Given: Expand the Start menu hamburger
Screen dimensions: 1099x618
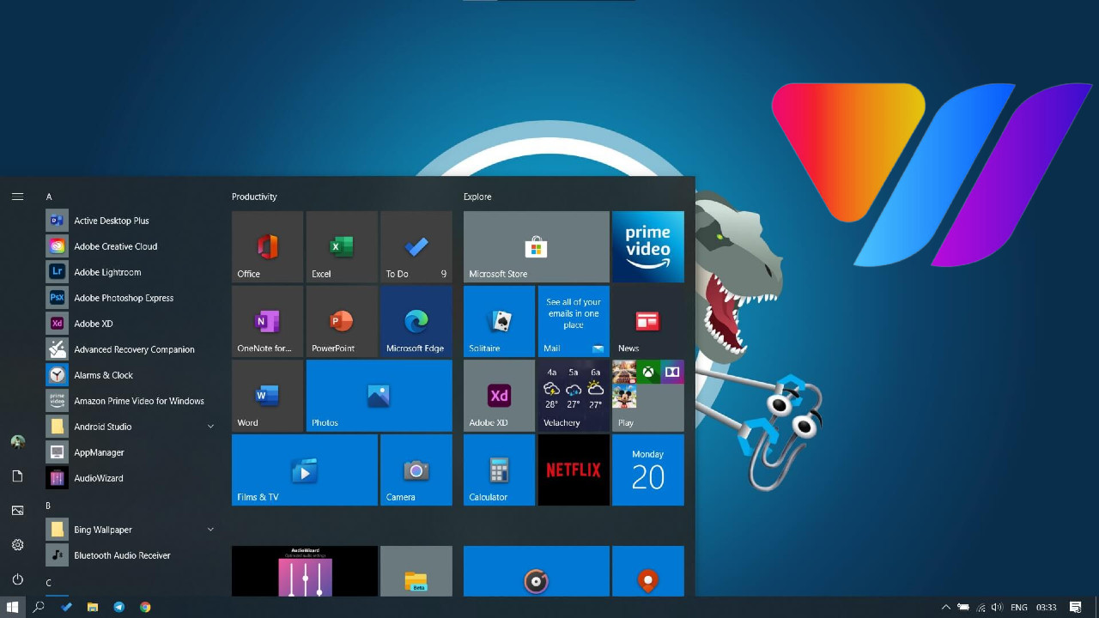Looking at the screenshot, I should pos(17,197).
